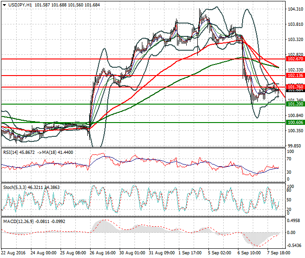Click the ->MA(18) 41.4400 label

pos(55,152)
